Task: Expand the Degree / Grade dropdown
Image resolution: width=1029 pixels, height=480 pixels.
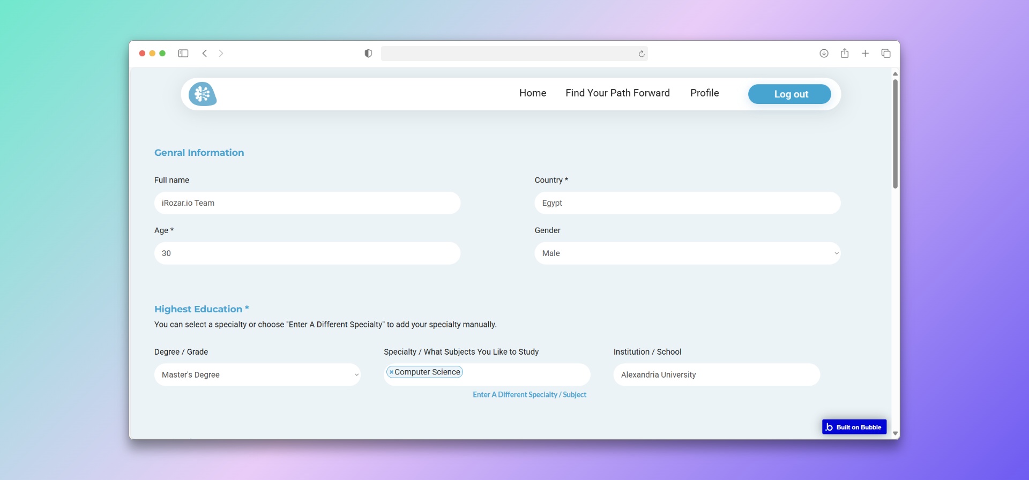Action: click(x=257, y=375)
